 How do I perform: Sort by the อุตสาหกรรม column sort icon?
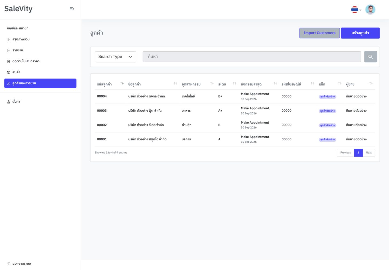point(212,83)
